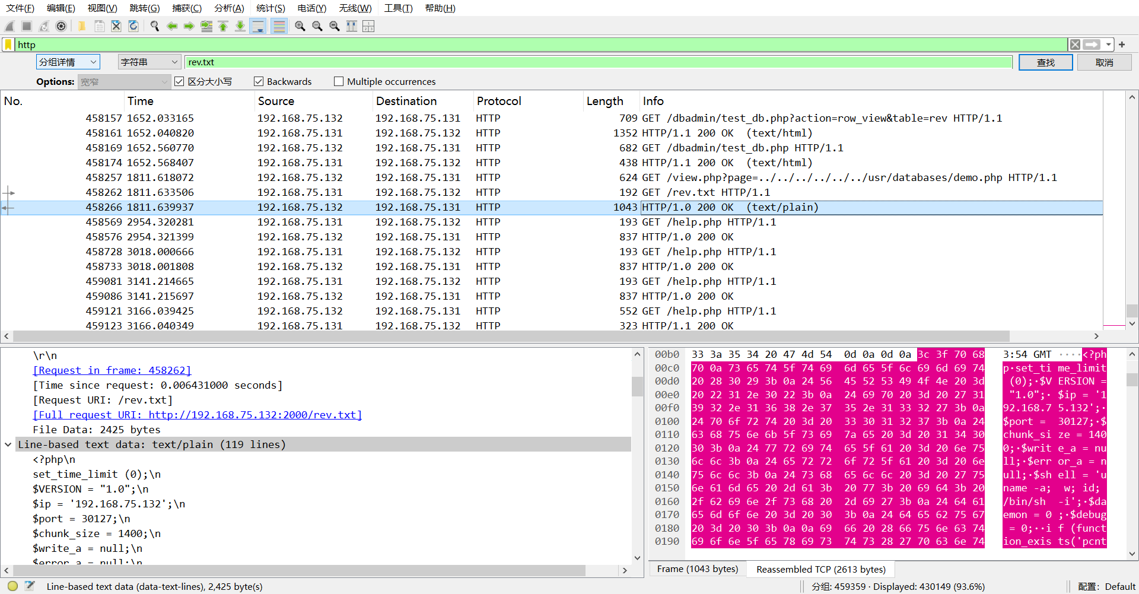Save the capture file
The width and height of the screenshot is (1139, 594).
pyautogui.click(x=99, y=26)
